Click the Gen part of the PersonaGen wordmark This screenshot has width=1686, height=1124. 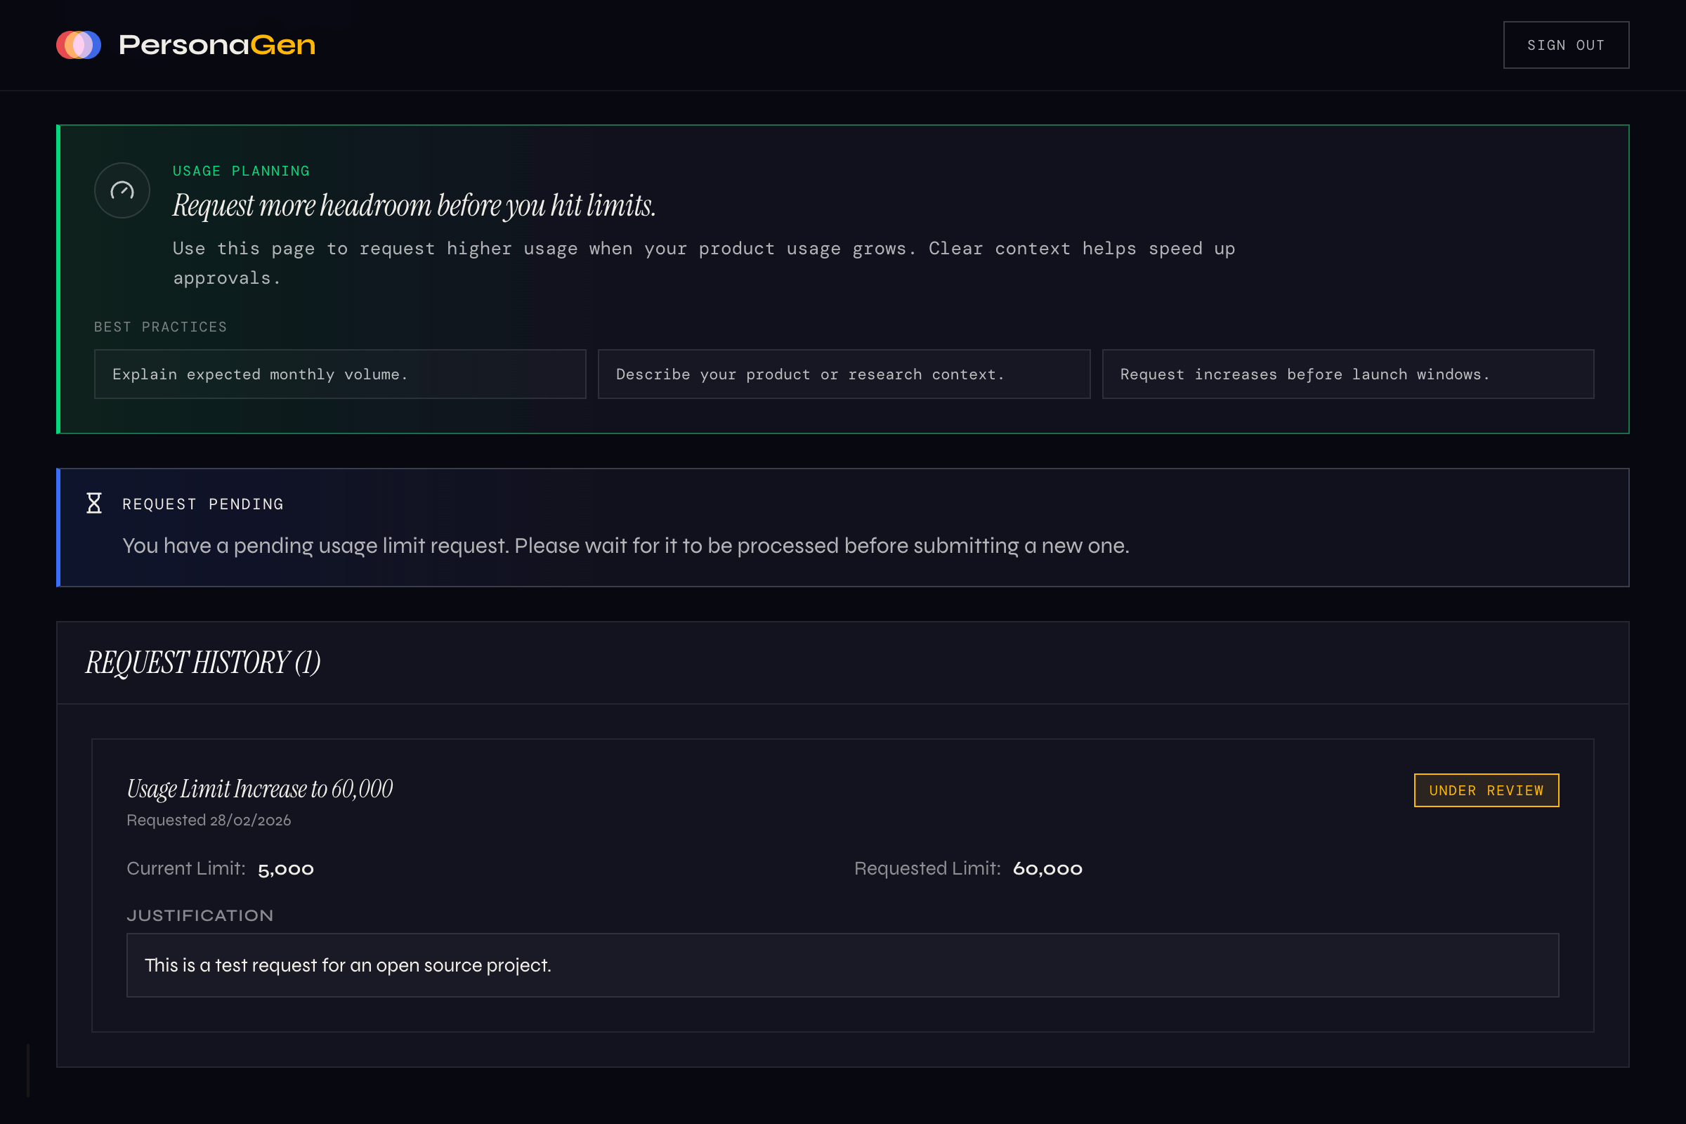(x=282, y=44)
